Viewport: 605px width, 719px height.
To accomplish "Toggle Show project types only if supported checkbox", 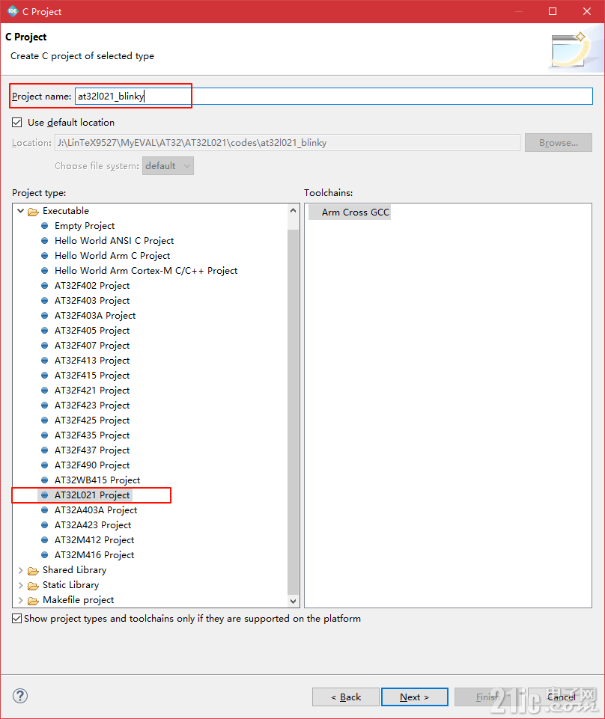I will pyautogui.click(x=17, y=619).
